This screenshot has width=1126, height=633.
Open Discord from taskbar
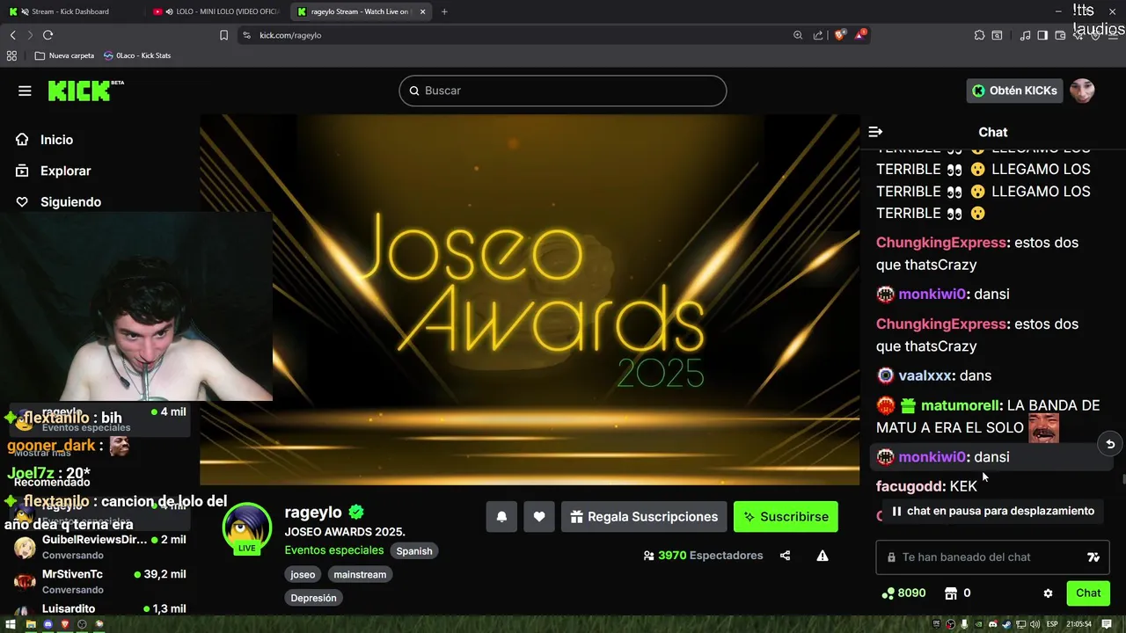coord(48,624)
